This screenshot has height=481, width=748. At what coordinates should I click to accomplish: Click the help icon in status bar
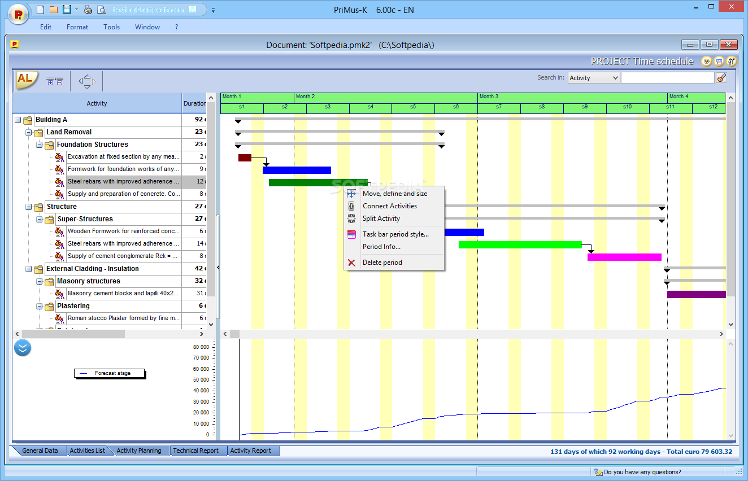coord(598,472)
